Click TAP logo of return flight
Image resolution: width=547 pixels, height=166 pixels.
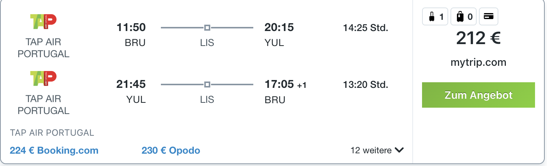(x=43, y=79)
